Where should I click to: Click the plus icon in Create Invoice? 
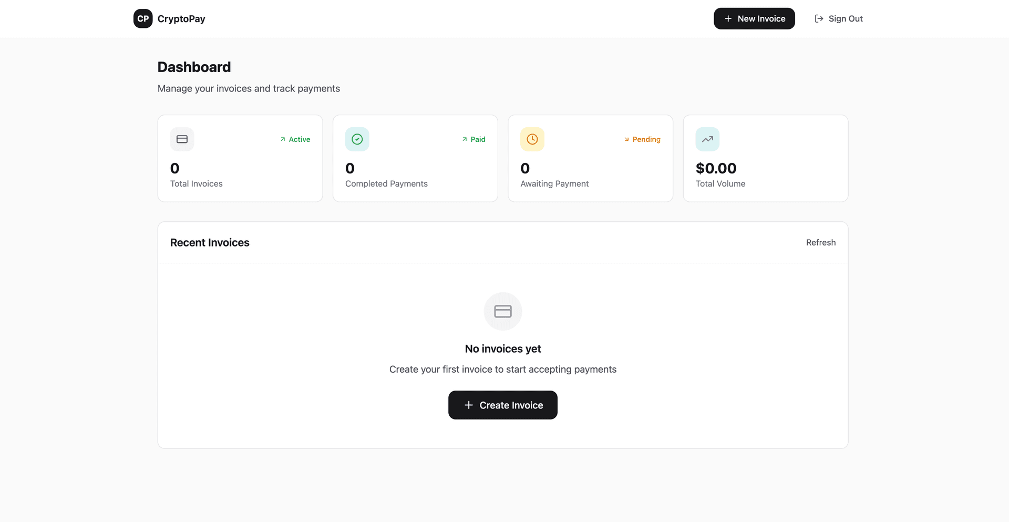click(x=469, y=405)
